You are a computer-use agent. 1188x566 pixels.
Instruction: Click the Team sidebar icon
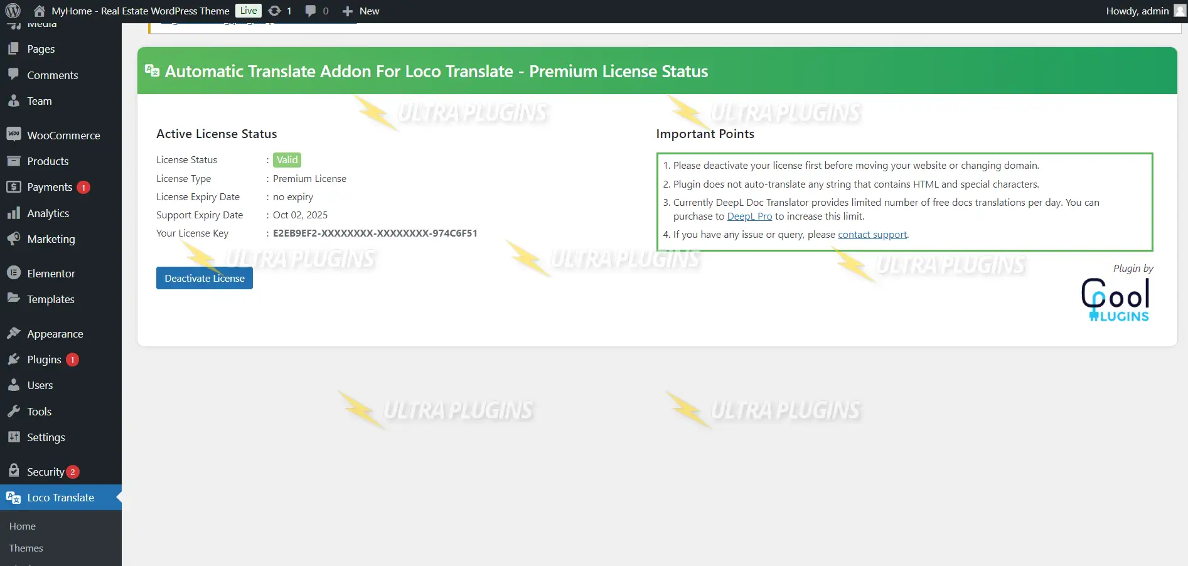coord(13,100)
